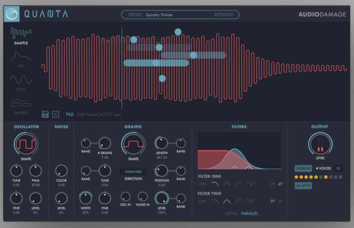Viewport: 354px width, 228px height.
Task: Click the Noise Color knob
Action: [x=62, y=171]
